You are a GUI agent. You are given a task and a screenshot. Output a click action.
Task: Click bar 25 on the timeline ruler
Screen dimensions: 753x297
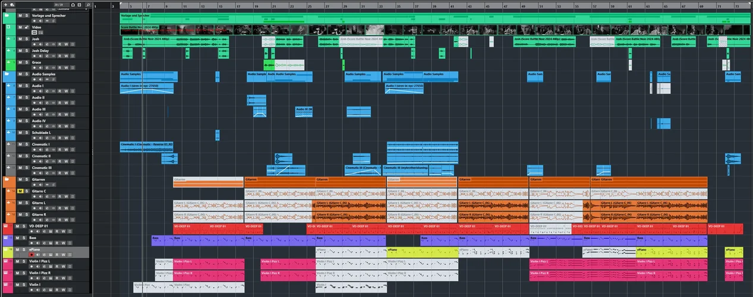click(309, 6)
